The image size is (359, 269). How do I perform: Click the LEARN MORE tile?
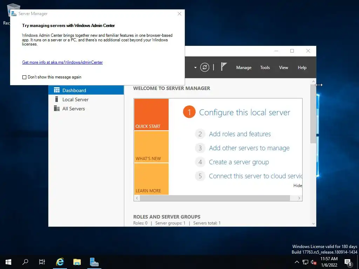[x=151, y=179]
